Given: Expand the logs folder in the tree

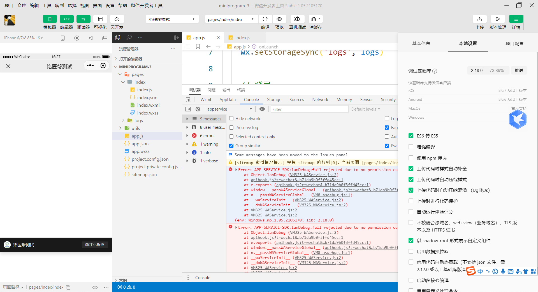Looking at the screenshot, I should [x=123, y=120].
